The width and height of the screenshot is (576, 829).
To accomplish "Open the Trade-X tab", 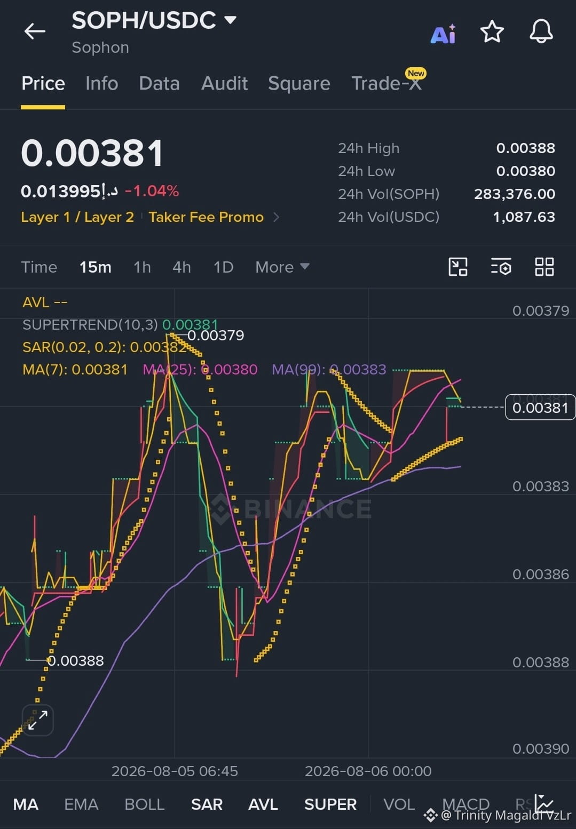I will 386,84.
